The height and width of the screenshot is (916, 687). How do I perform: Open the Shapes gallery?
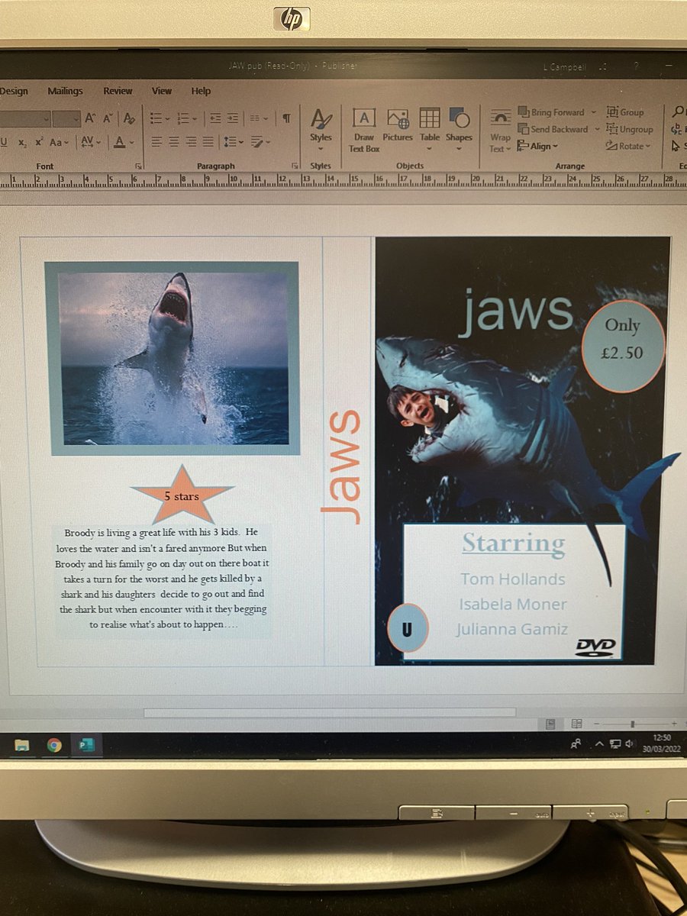coord(459,128)
